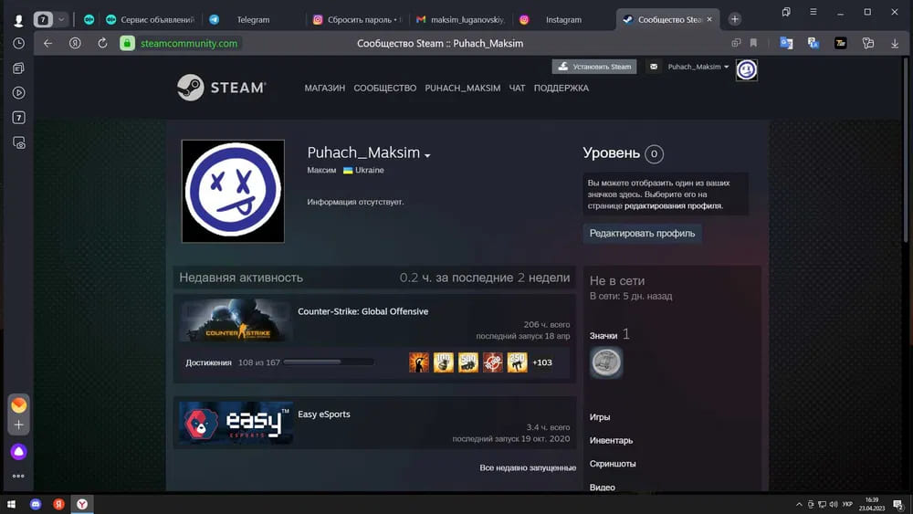Switch to the maksim_luganovskiy Gmail tab

[x=460, y=20]
